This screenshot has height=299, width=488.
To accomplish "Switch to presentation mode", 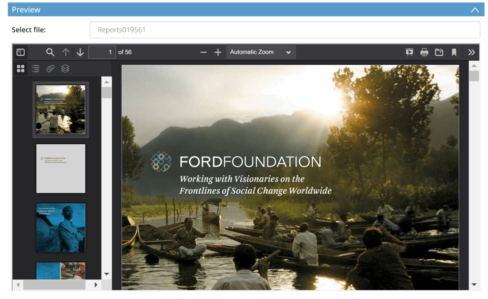I will (409, 52).
